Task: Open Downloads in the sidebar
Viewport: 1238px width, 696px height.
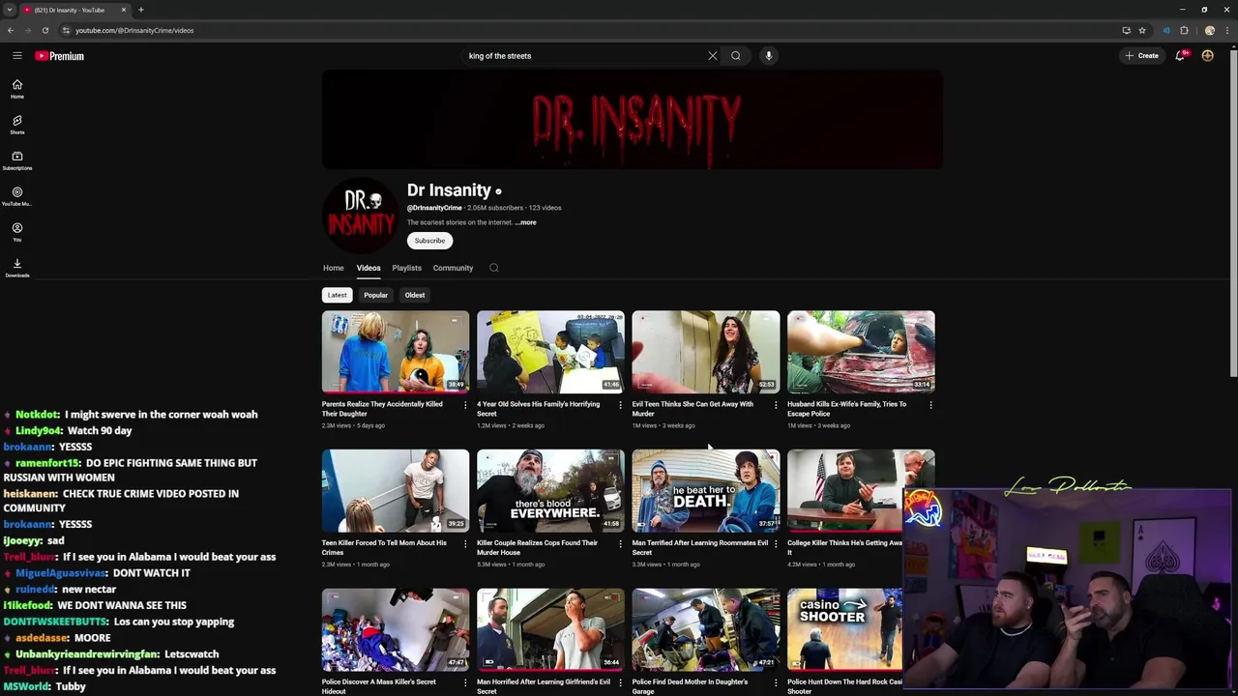Action: coord(17,268)
